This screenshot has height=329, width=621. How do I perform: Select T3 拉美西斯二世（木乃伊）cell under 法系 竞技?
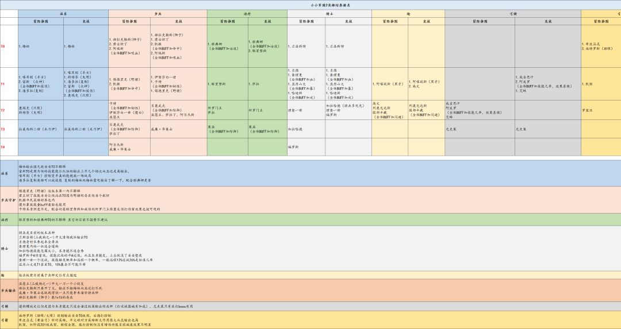[86, 129]
